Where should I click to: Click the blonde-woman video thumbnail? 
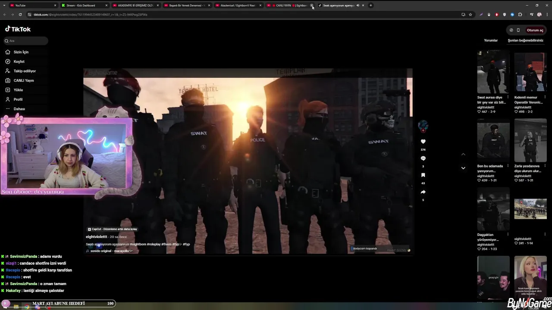point(530,277)
